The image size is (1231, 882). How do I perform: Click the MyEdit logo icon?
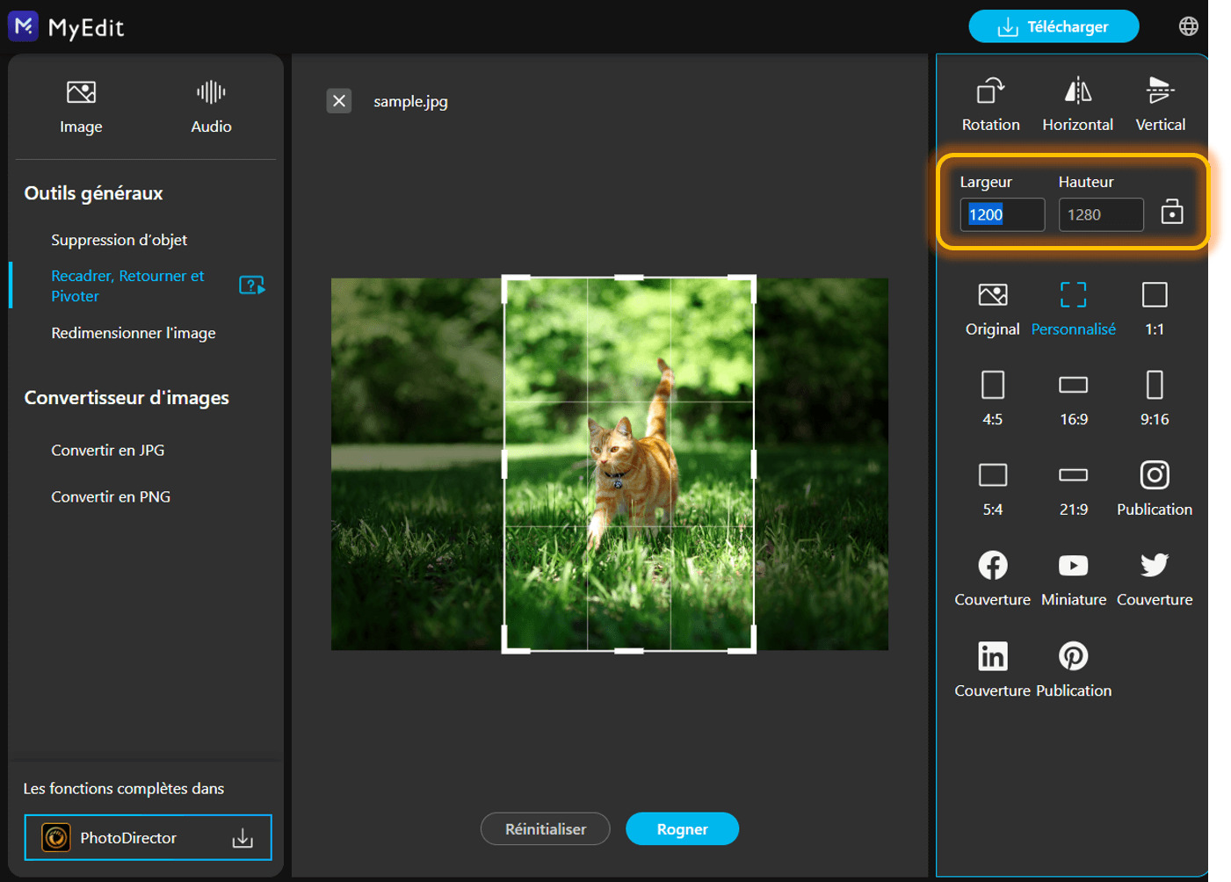[23, 26]
